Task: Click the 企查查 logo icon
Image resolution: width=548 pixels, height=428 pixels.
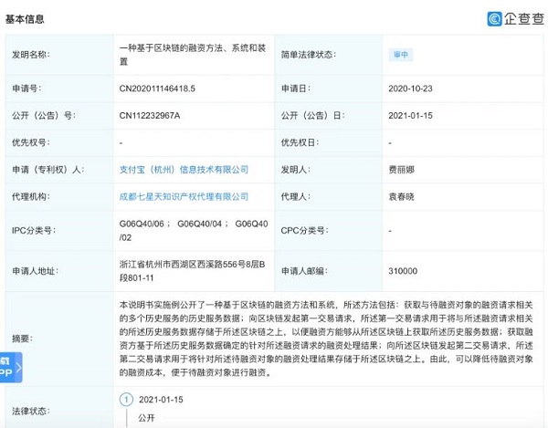Action: pos(494,18)
